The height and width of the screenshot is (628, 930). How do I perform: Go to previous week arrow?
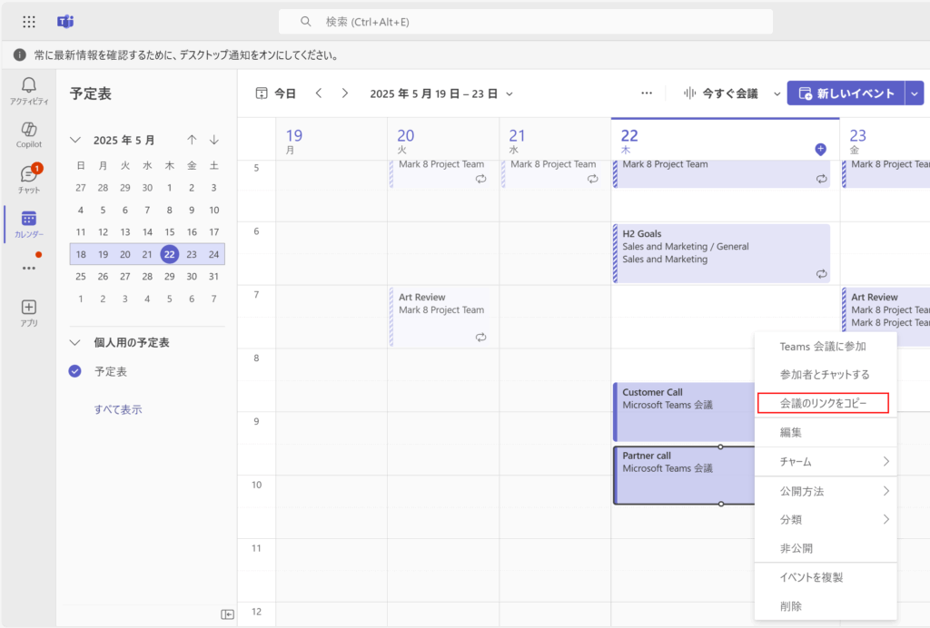coord(319,93)
